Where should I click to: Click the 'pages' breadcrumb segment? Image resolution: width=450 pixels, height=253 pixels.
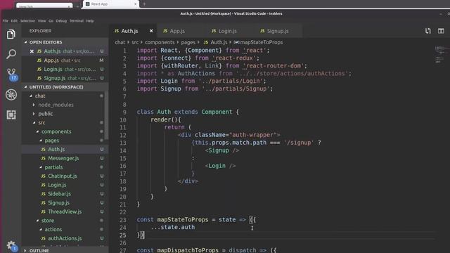point(188,42)
